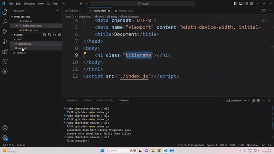This screenshot has width=274, height=154.
Task: Close the terminal panel
Action: click(269, 101)
